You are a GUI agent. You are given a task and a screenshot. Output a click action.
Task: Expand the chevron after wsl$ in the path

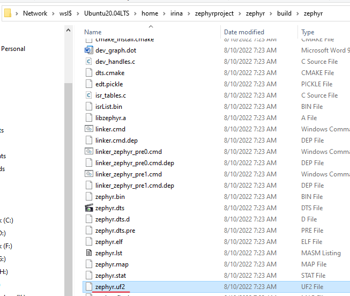(x=78, y=13)
